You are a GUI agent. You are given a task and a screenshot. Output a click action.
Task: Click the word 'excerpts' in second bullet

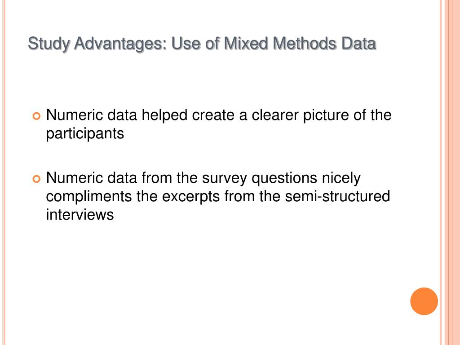(190, 197)
